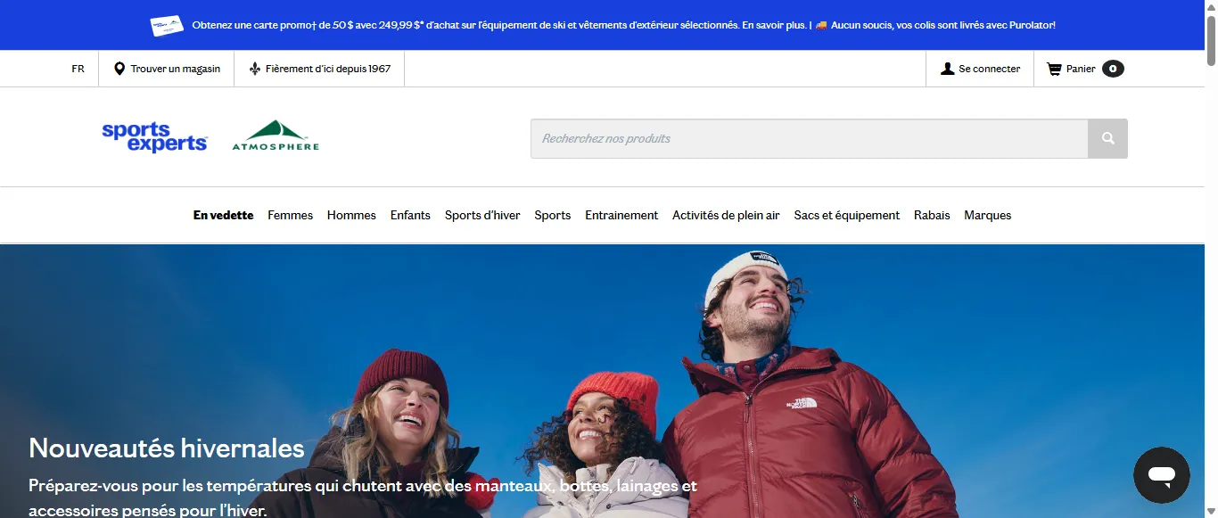Click the promo card icon in banner
This screenshot has width=1218, height=518.
click(x=167, y=26)
